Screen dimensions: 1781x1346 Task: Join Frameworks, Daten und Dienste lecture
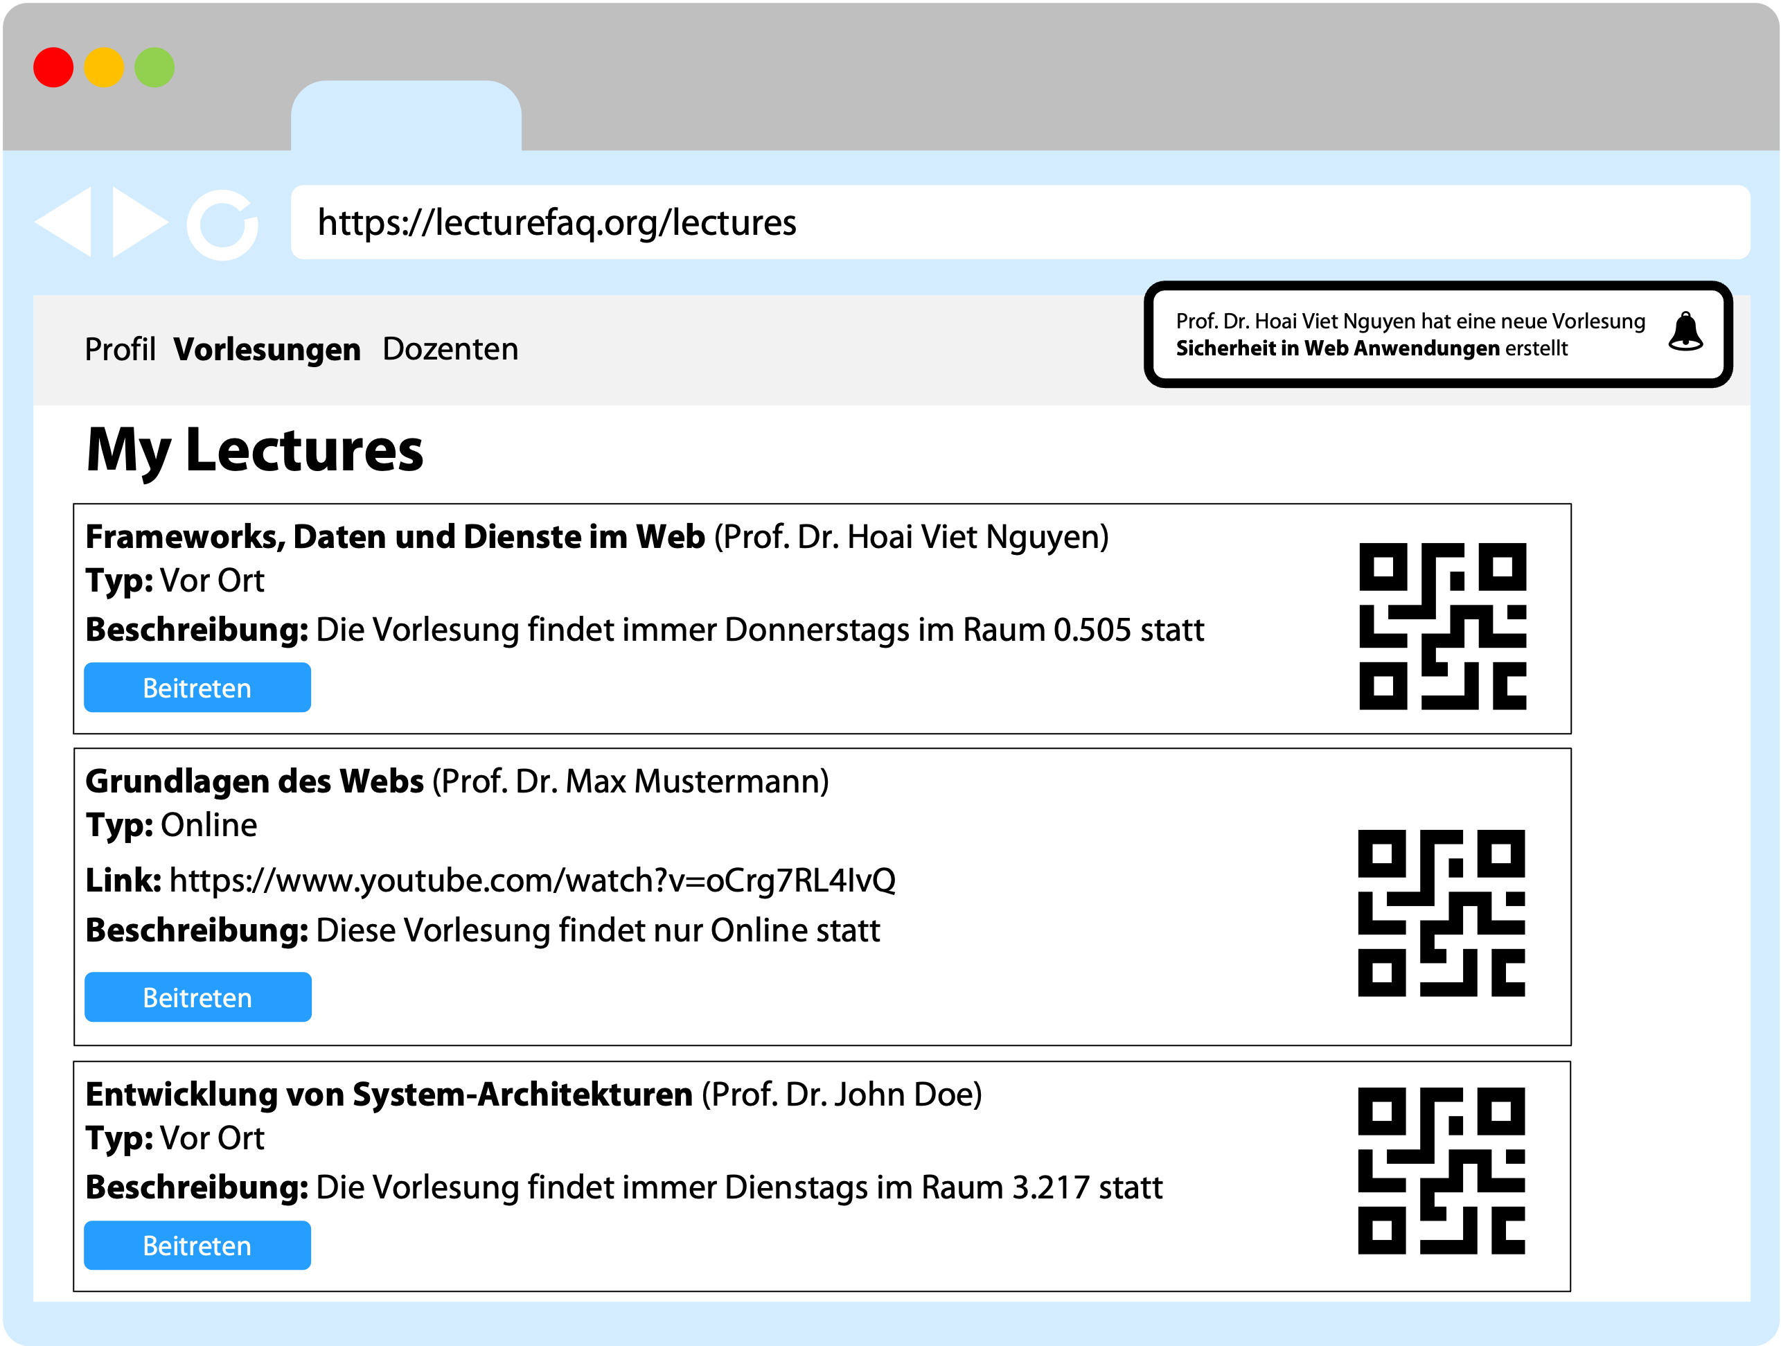197,687
